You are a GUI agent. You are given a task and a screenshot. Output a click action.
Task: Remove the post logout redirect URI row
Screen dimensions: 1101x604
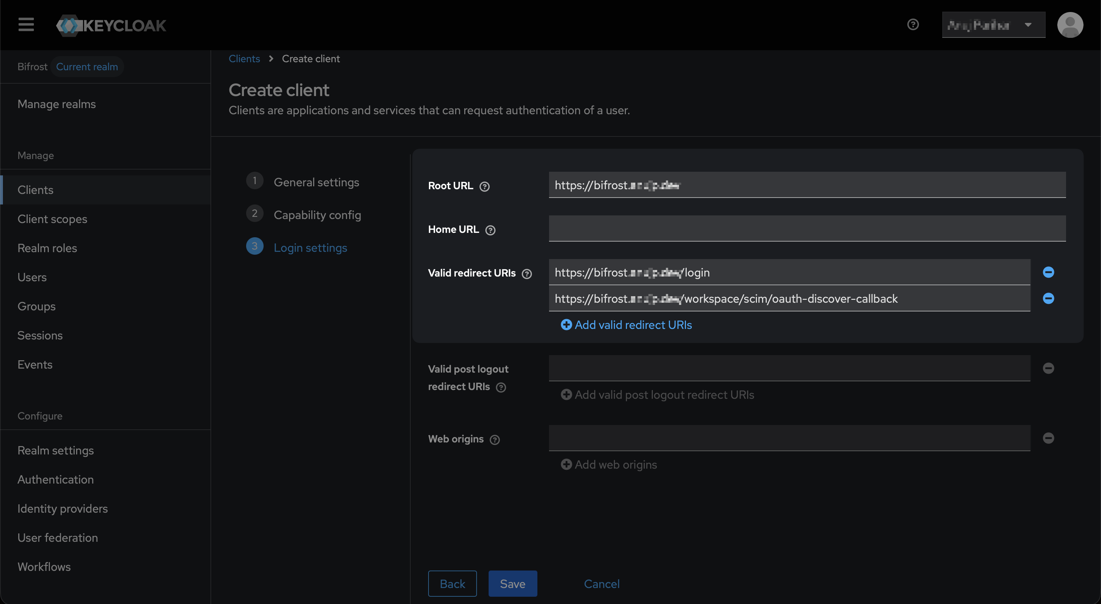(x=1049, y=368)
